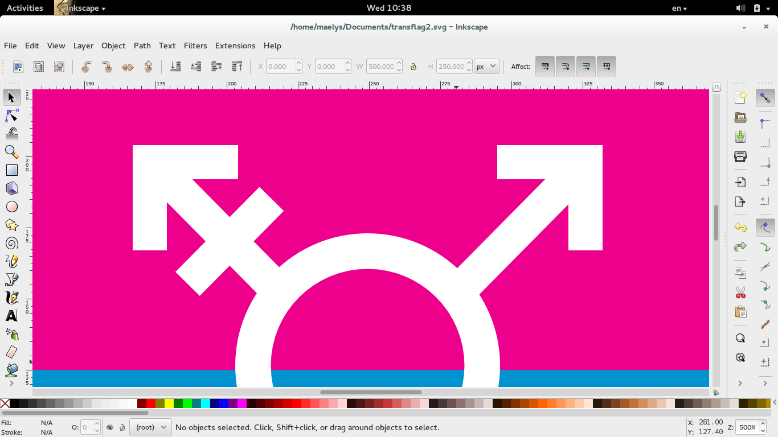Click the Paste clipboard icon
Image resolution: width=778 pixels, height=437 pixels.
tap(740, 312)
